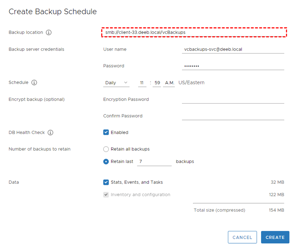Click the User name field
This screenshot has height=251, width=297.
pos(233,49)
